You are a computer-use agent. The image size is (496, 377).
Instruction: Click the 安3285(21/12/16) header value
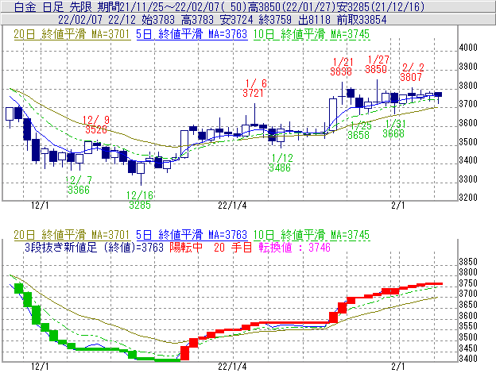click(380, 7)
